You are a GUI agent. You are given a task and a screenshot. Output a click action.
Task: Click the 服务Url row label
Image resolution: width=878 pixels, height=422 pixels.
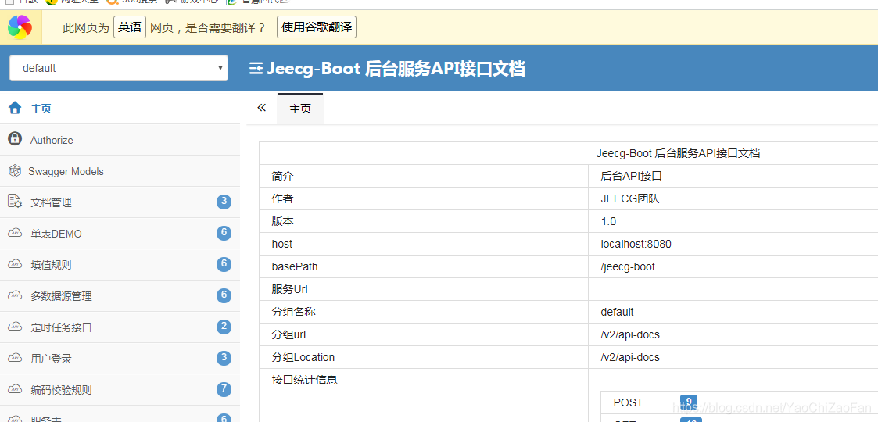[289, 289]
